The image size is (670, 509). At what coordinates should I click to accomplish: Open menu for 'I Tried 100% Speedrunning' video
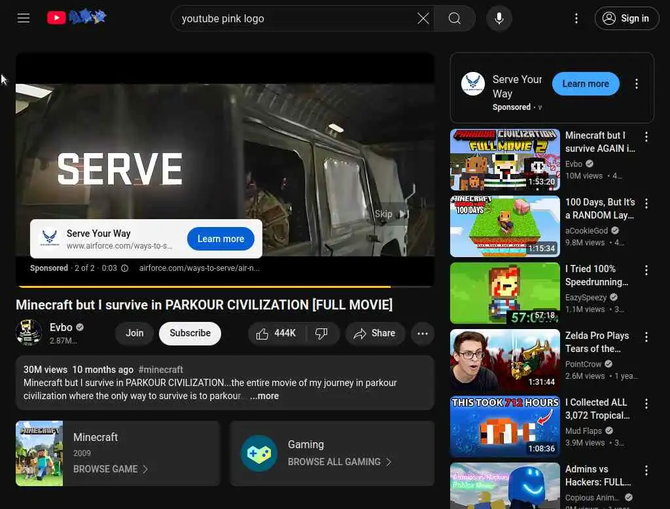[646, 270]
